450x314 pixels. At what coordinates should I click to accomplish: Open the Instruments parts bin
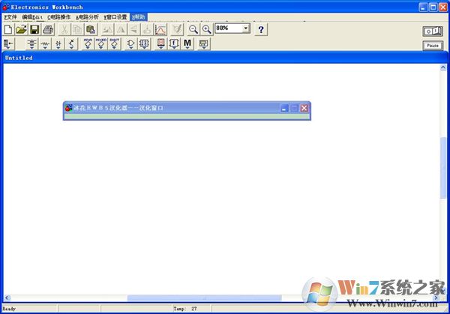204,44
